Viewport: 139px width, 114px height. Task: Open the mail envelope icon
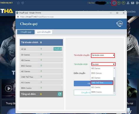tap(133, 3)
